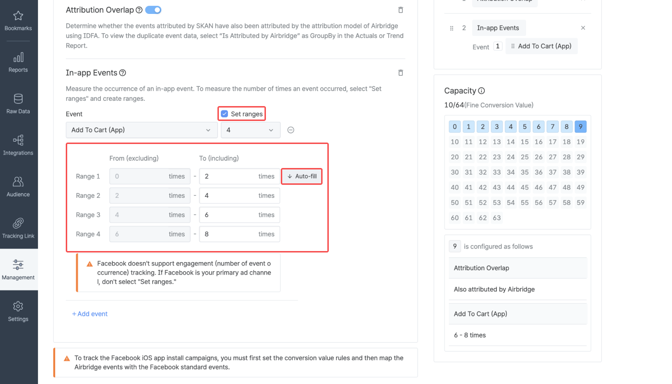Screen dimensions: 672x384
Task: Click the Auto-fill button for ranges
Action: 301,176
